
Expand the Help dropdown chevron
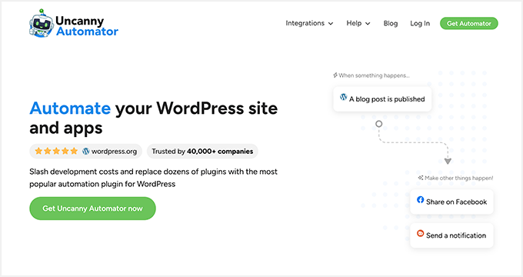click(368, 24)
